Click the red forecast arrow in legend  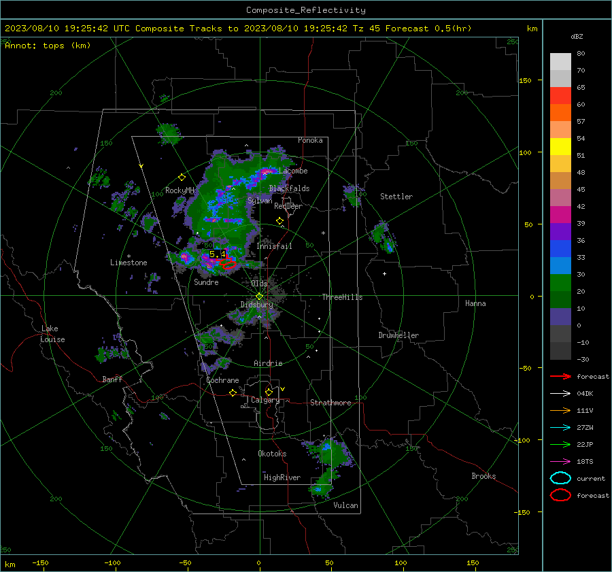point(560,376)
